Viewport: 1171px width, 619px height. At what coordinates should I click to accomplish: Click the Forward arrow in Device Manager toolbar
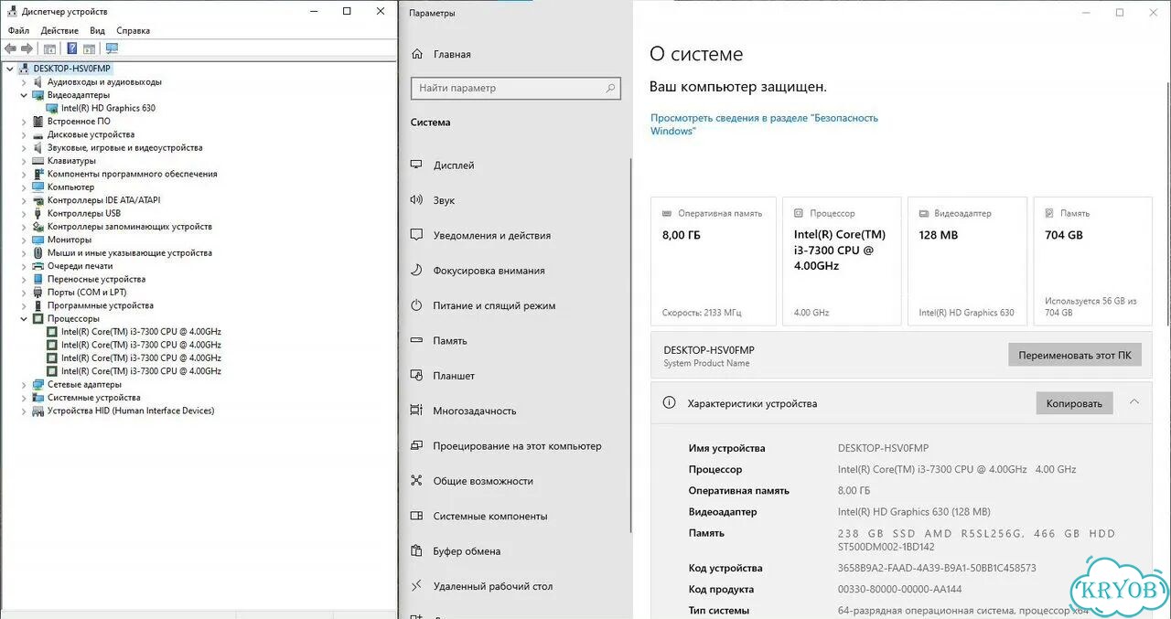coord(27,48)
